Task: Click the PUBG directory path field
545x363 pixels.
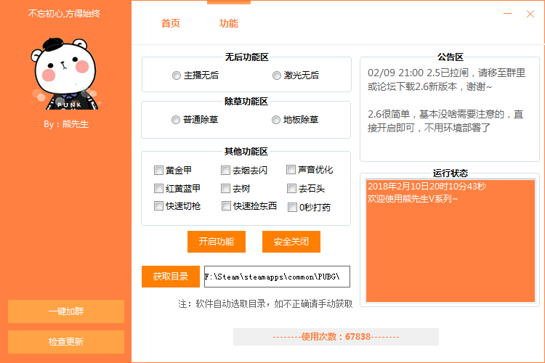Action: click(x=277, y=277)
